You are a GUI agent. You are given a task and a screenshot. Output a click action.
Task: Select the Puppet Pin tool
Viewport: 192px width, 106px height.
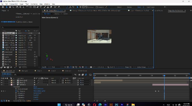pyautogui.click(x=59, y=7)
